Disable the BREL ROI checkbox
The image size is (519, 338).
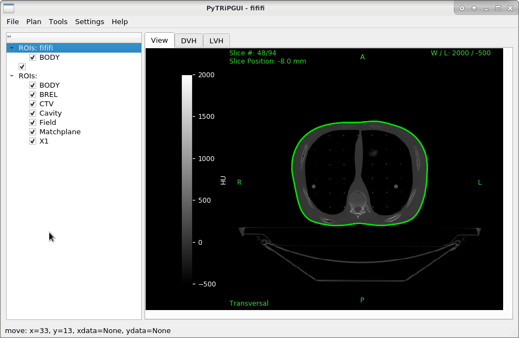pyautogui.click(x=33, y=94)
